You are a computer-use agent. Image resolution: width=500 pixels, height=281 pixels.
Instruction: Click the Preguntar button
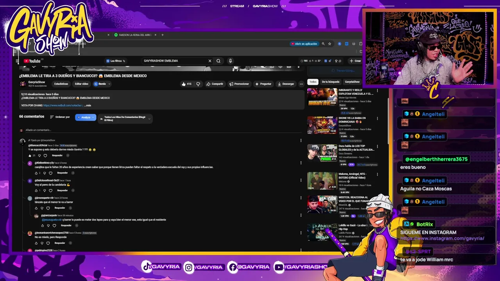pos(263,84)
